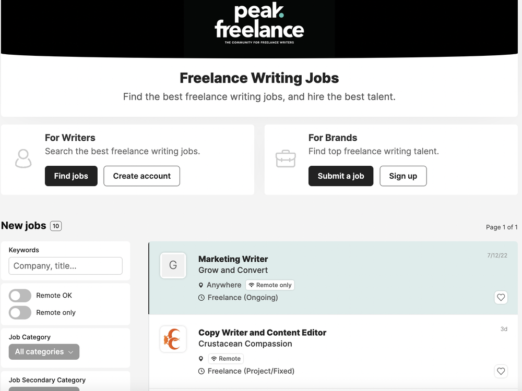The height and width of the screenshot is (391, 522).
Task: Turn on the Remote only toggle
Action: click(x=20, y=313)
